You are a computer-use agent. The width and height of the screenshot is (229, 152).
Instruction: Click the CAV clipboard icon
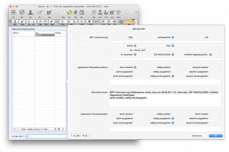point(112,13)
